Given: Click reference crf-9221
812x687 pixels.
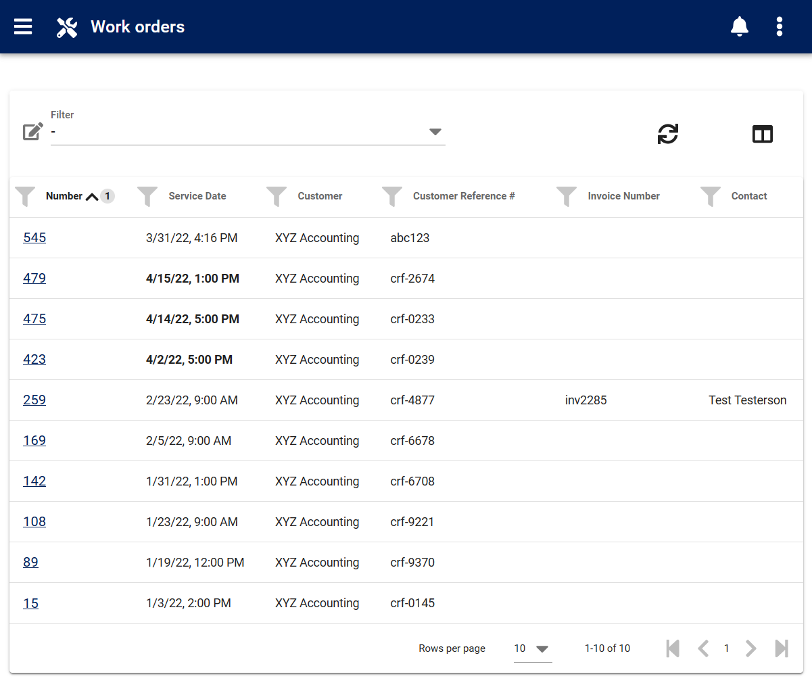Looking at the screenshot, I should point(412,521).
